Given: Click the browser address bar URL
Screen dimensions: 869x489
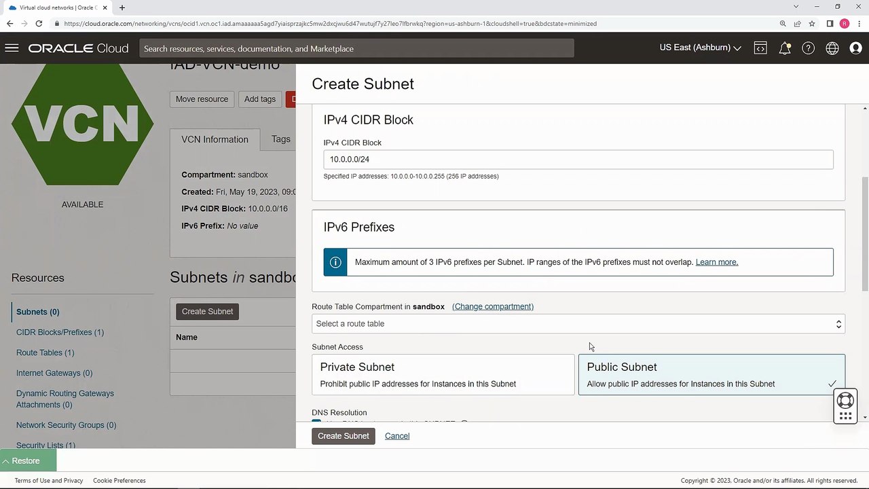Looking at the screenshot, I should (331, 23).
